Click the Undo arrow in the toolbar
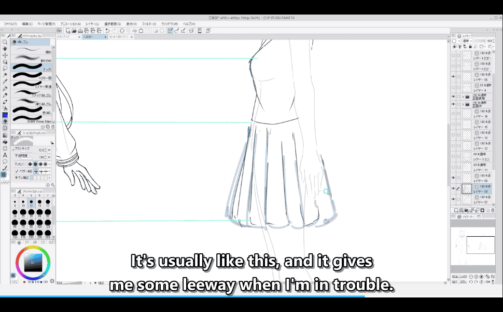Viewport: 503px width, 312px height. pos(107,31)
